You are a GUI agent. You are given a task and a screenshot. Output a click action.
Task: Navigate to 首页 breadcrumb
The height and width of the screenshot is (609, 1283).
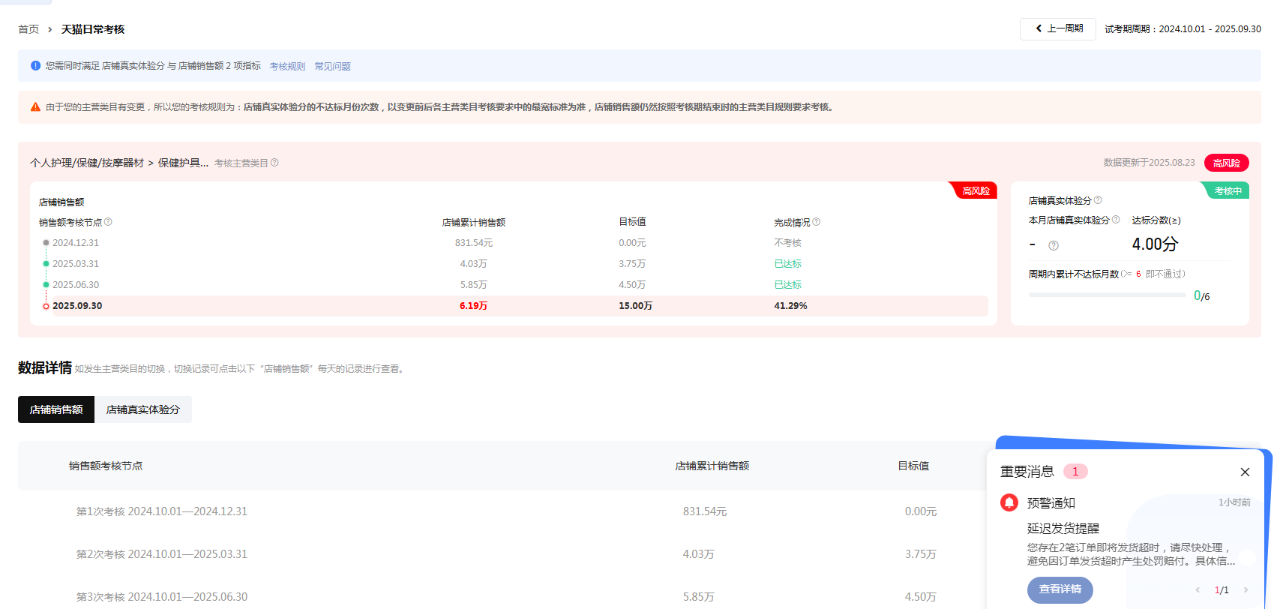click(x=28, y=29)
